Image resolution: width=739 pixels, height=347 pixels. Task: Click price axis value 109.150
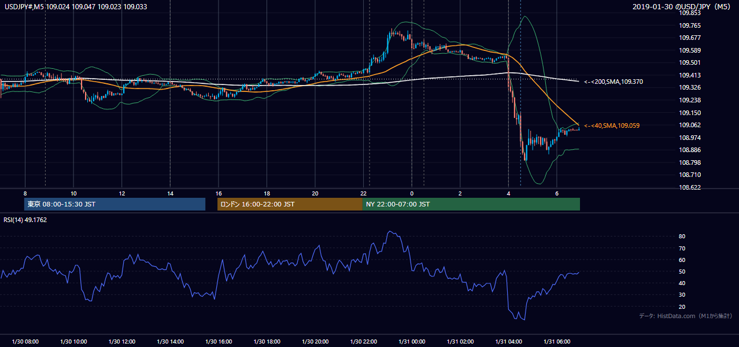689,113
